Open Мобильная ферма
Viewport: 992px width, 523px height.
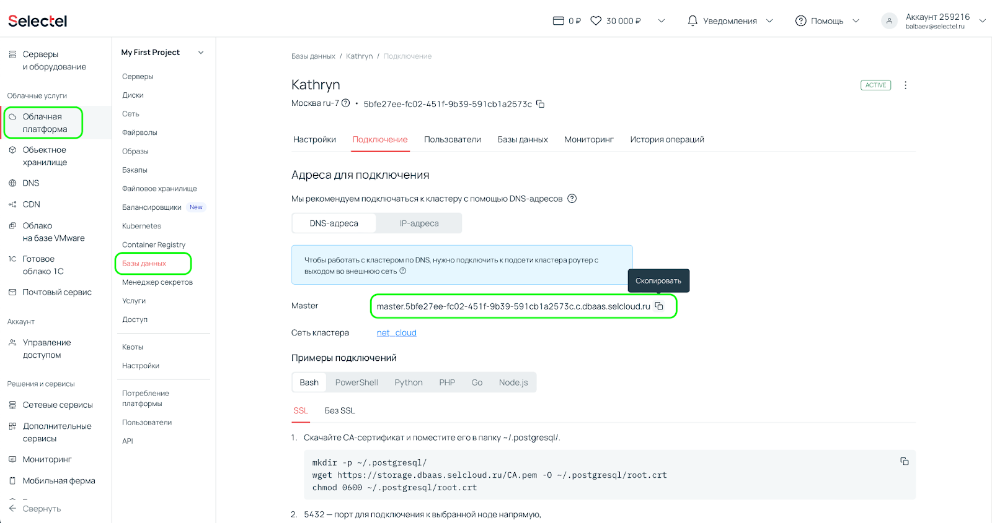click(59, 481)
